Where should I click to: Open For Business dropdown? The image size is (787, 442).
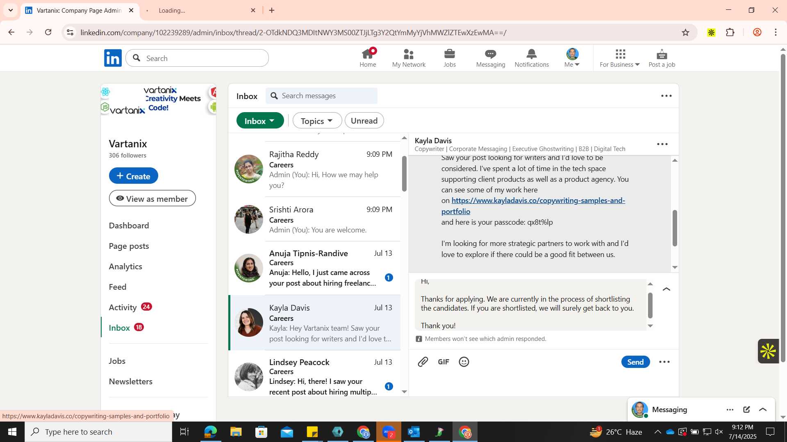coord(620,58)
